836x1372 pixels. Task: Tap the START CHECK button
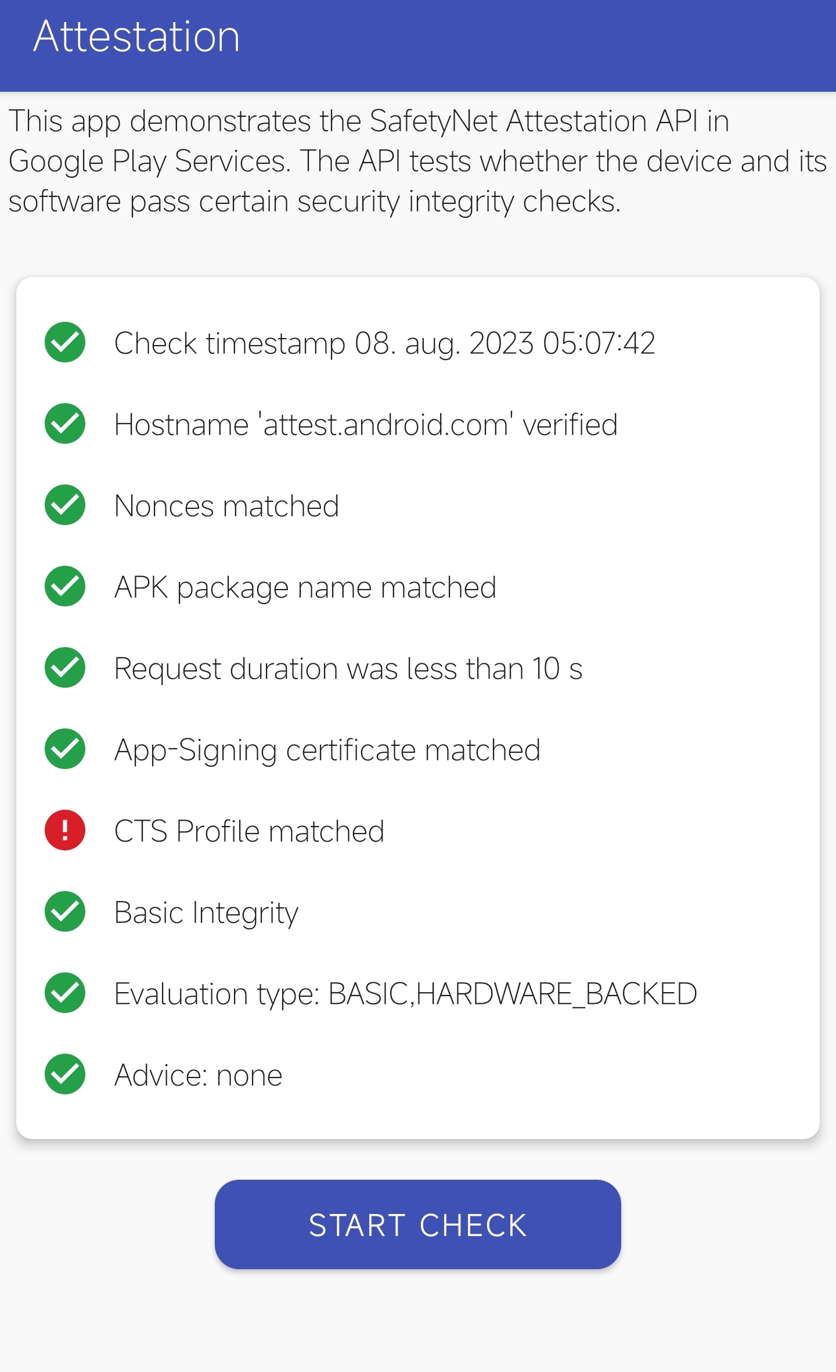point(417,1224)
